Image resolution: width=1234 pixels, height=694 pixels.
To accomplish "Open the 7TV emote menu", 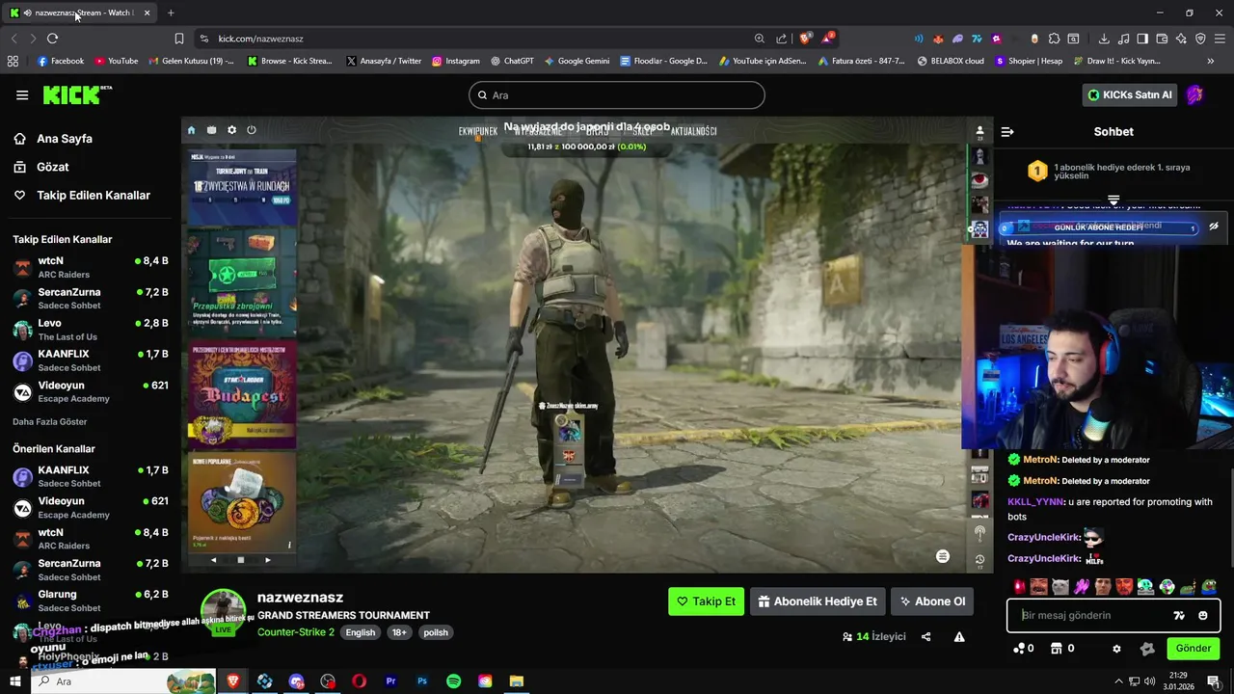I will point(1179,615).
